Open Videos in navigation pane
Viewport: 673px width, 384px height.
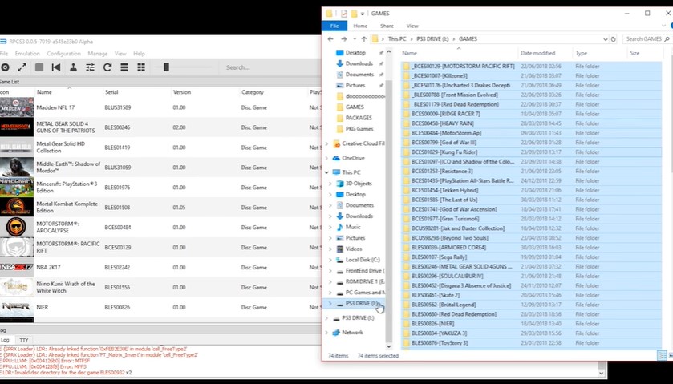tap(354, 249)
